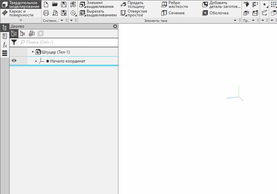Open Variables panel fx sidebar icon

click(x=5, y=45)
